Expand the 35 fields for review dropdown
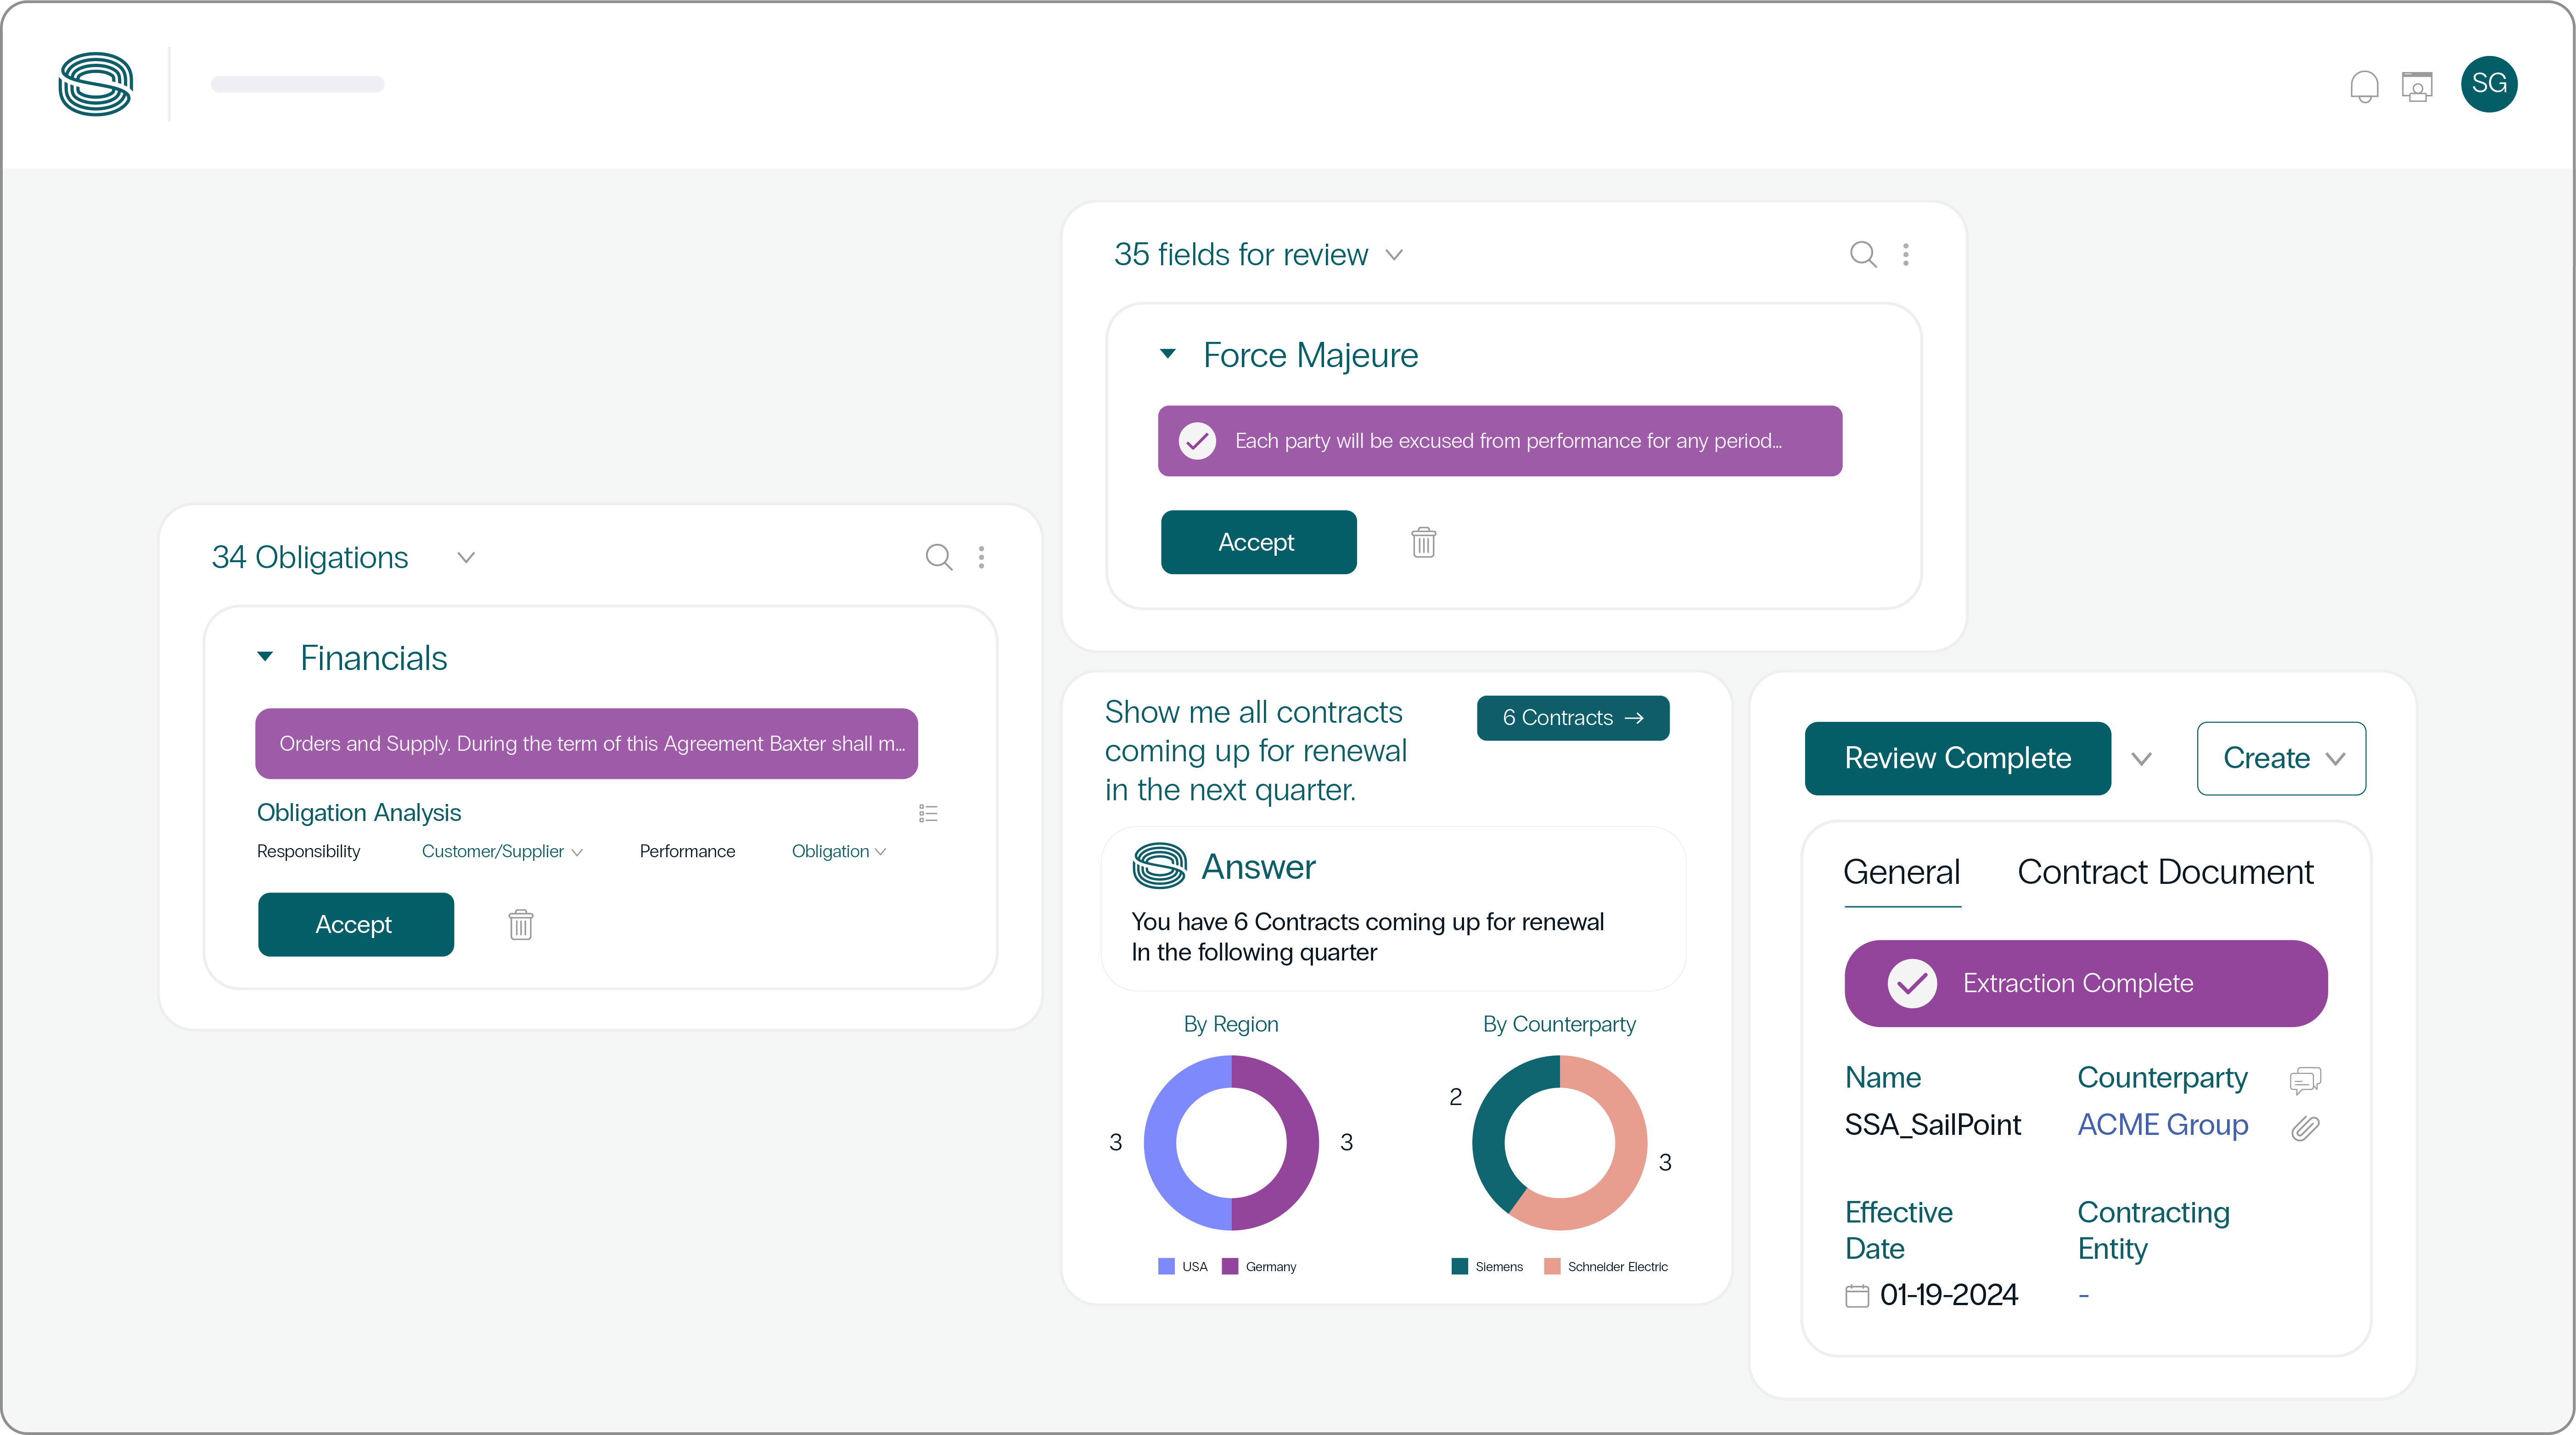 pos(1394,255)
